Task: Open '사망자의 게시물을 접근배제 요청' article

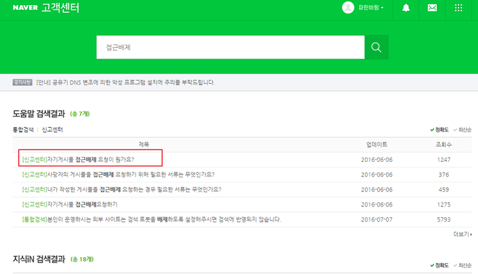Action: 118,175
